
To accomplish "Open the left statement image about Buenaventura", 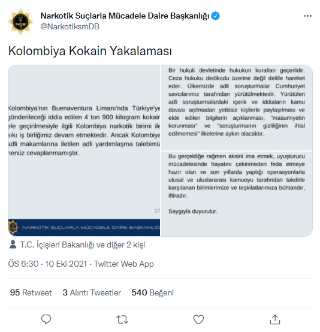I will coord(84,150).
